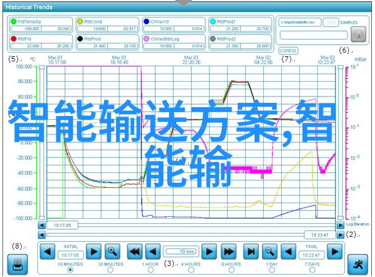The image size is (375, 277).
Task: Click the 10 min interval field
Action: click(x=181, y=251)
